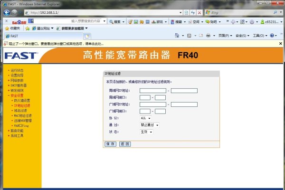285x190 pixels.
Task: Click the popup-blocked information bar message
Action: pyautogui.click(x=56, y=44)
